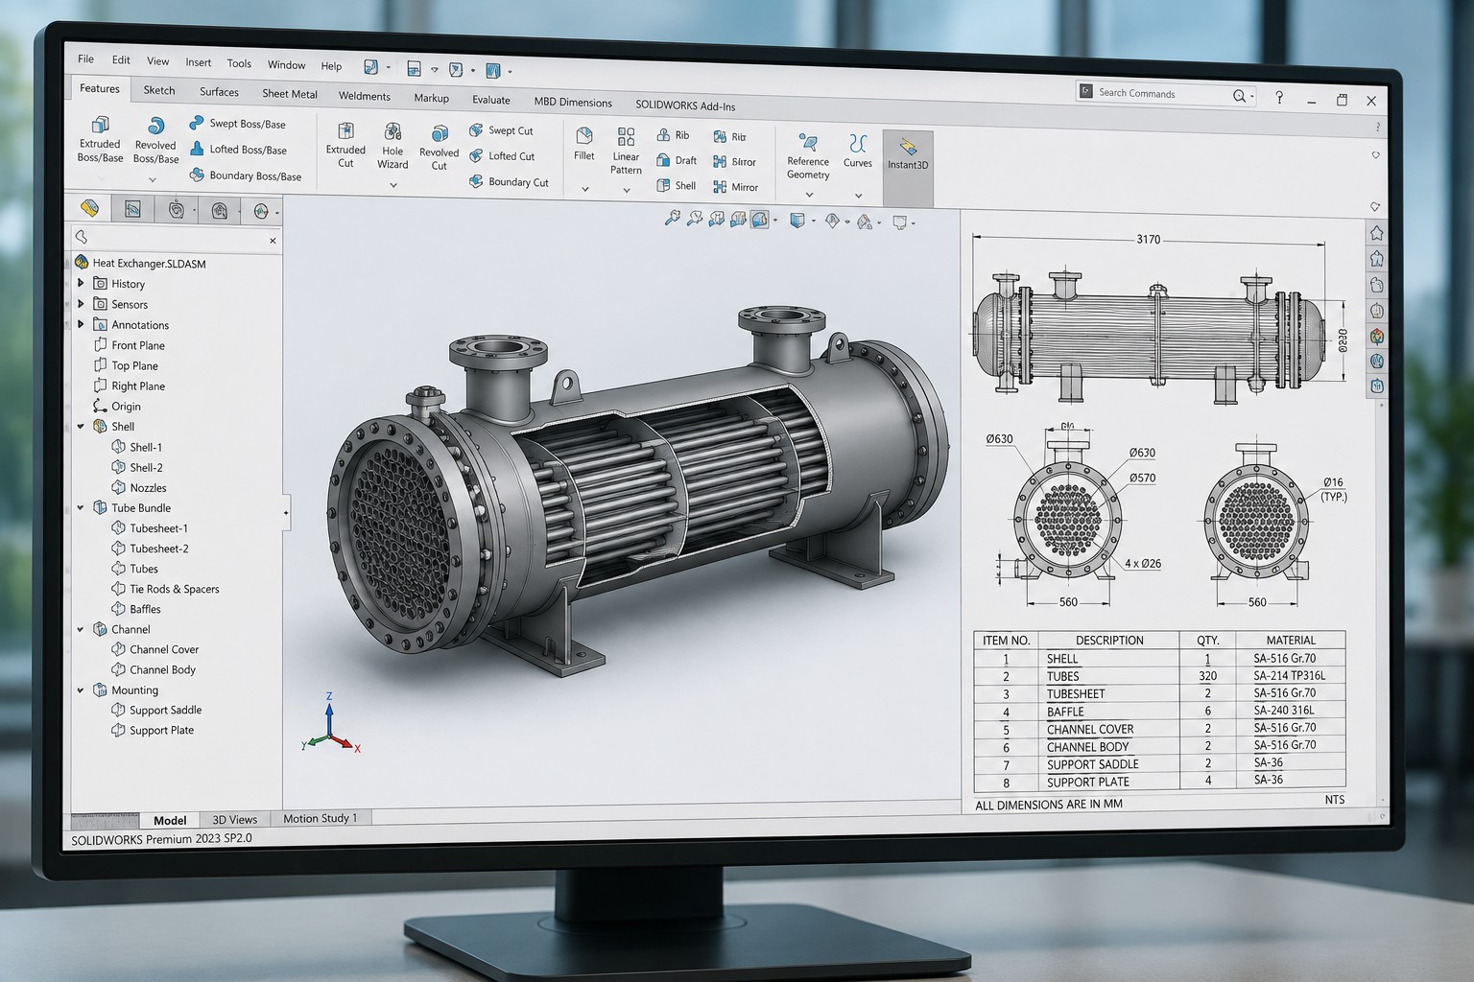Open the MBD Dimensions tab

pos(573,103)
